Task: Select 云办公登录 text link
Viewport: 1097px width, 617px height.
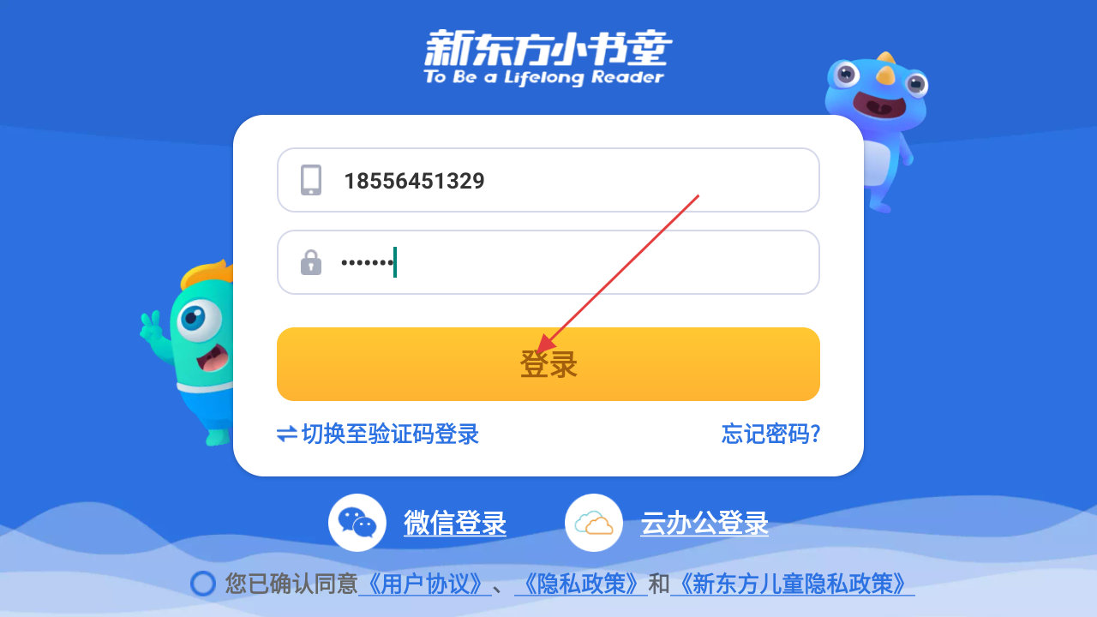Action: pyautogui.click(x=704, y=523)
